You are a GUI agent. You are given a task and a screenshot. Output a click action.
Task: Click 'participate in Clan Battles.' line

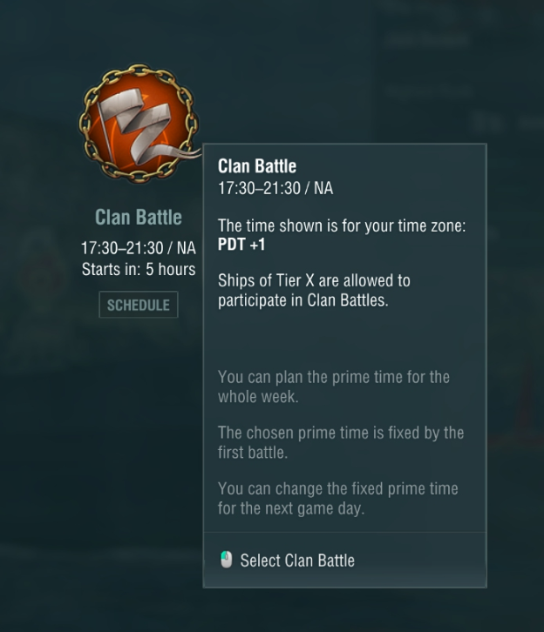tap(303, 300)
